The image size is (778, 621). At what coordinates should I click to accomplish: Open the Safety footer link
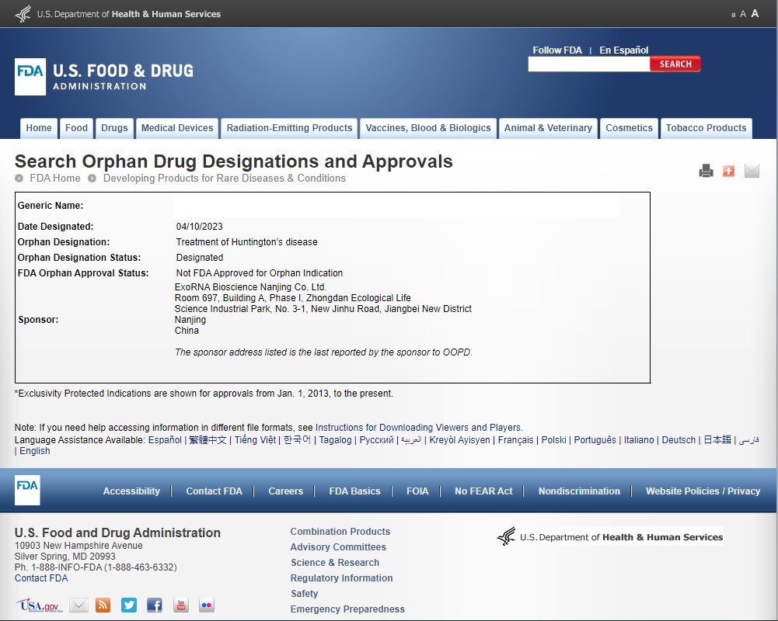pos(304,593)
